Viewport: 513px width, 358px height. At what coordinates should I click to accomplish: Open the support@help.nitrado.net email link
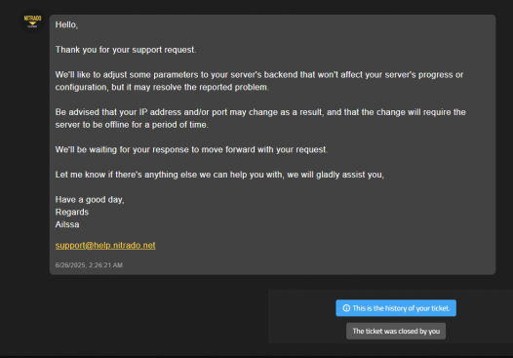(105, 246)
